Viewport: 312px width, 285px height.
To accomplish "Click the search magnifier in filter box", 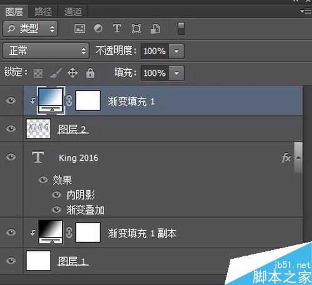I will (x=11, y=28).
